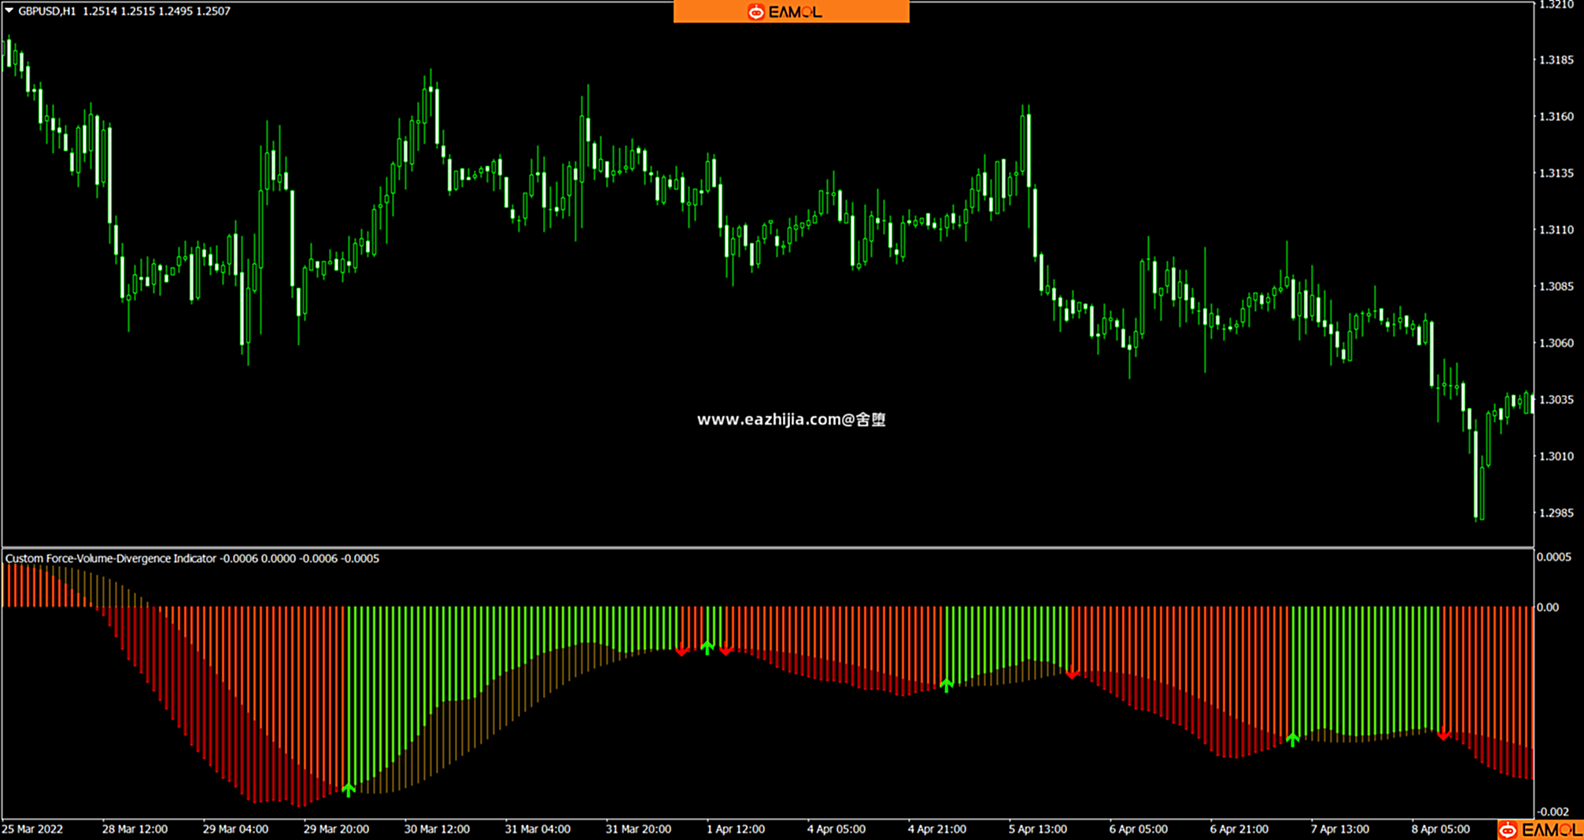Click the 25 Mar 2022 date label

pos(32,829)
